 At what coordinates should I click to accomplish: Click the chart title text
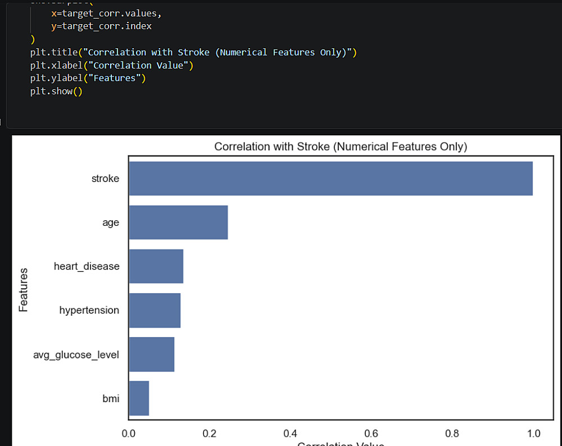tap(341, 147)
